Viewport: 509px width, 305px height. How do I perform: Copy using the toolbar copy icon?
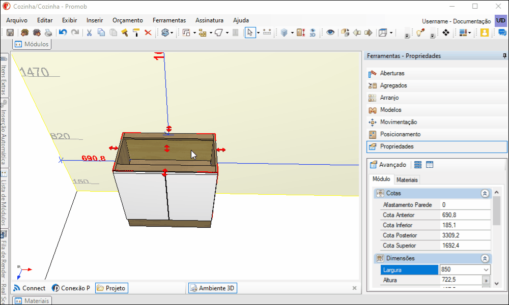coord(101,33)
